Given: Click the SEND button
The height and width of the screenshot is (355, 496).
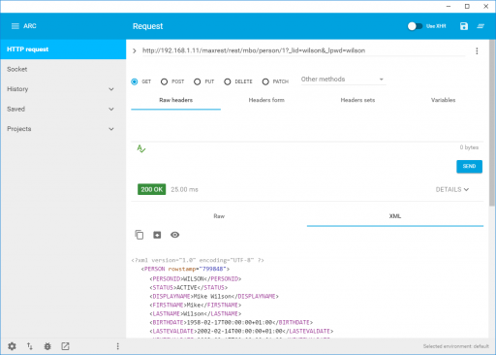Looking at the screenshot, I should point(469,166).
